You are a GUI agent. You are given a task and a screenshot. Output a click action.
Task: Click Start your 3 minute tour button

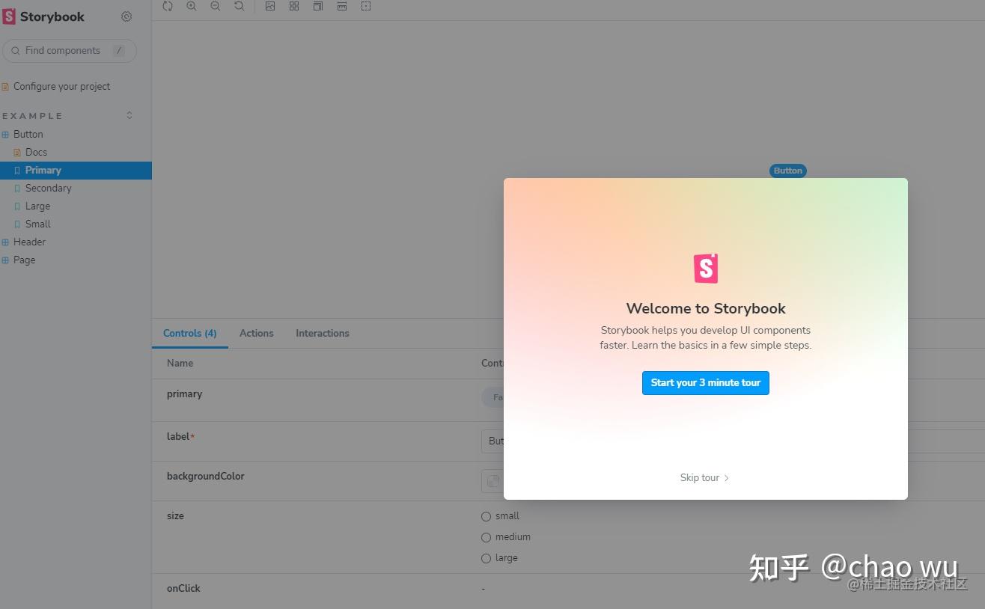tap(705, 382)
